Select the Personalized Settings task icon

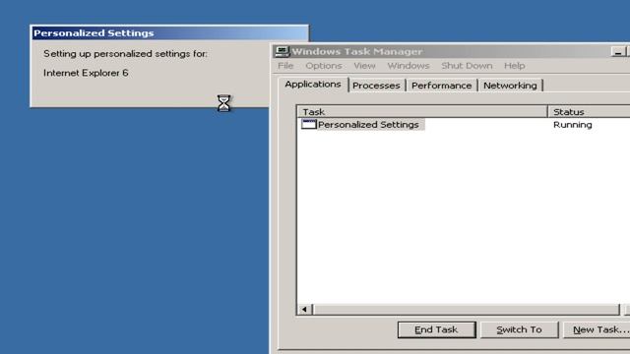pyautogui.click(x=308, y=125)
